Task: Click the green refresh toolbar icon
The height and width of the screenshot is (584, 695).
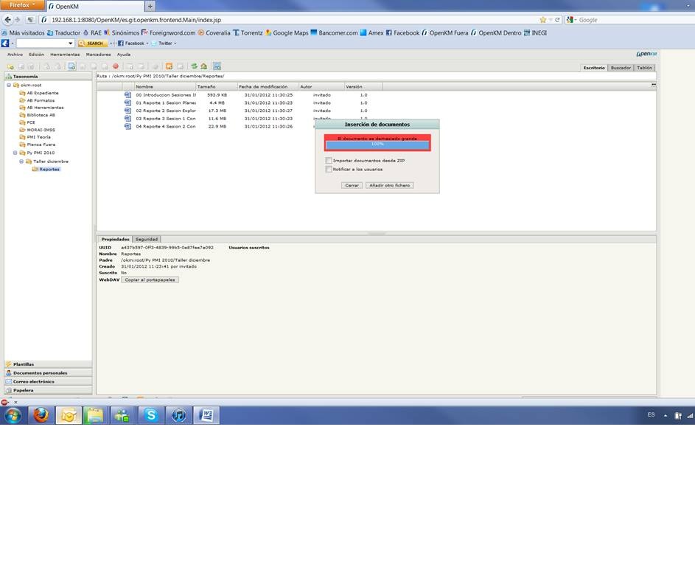Action: click(194, 68)
